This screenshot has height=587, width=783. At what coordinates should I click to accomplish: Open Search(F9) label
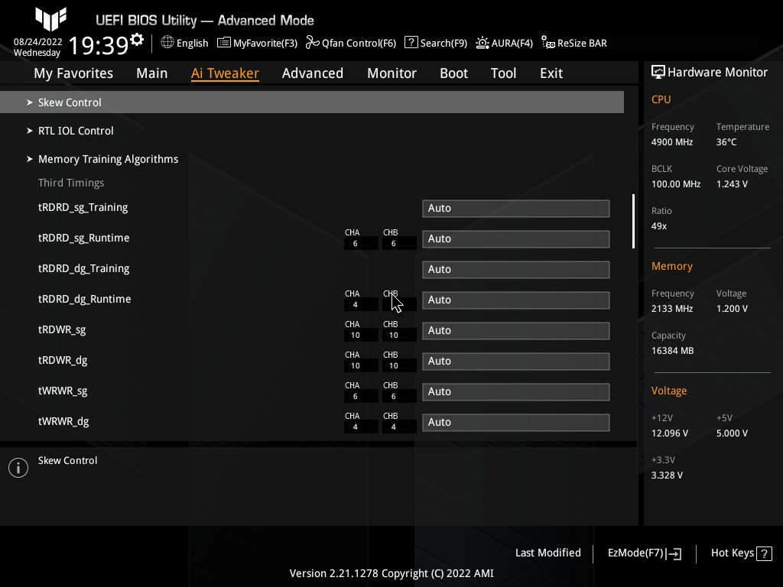tap(443, 43)
